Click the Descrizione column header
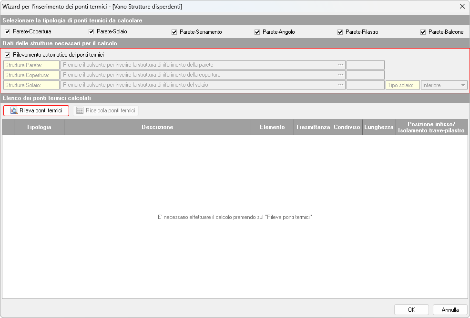Viewport: 470px width, 318px height. [x=157, y=127]
